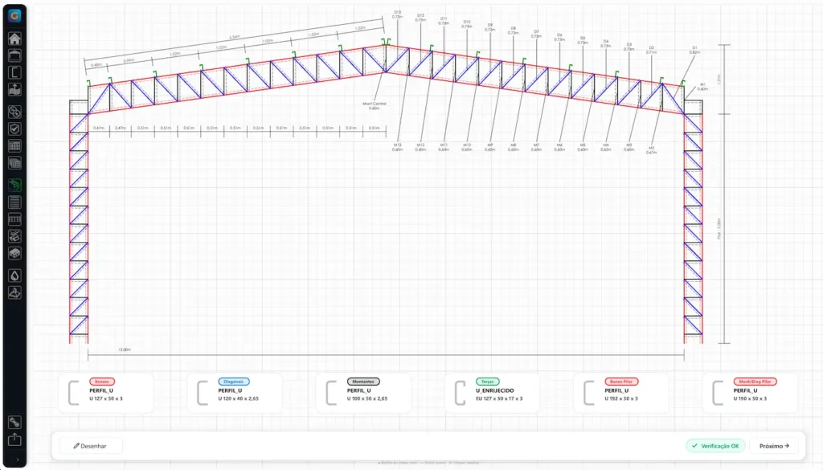823x470 pixels.
Task: Click the U-profile icon in Banzos card
Action: click(73, 394)
